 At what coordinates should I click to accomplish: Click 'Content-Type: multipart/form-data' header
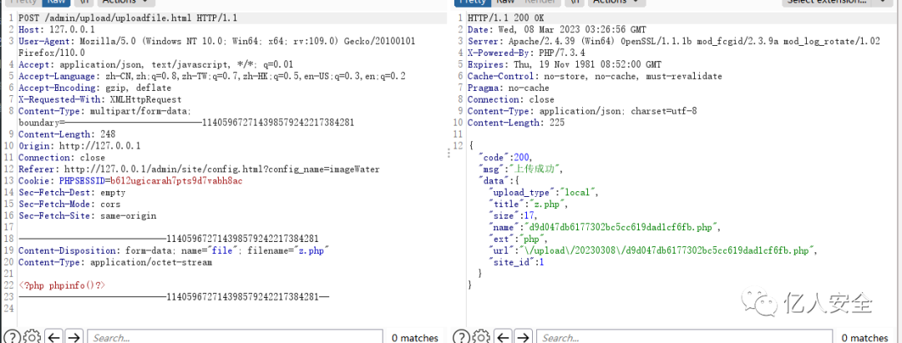[x=104, y=111]
